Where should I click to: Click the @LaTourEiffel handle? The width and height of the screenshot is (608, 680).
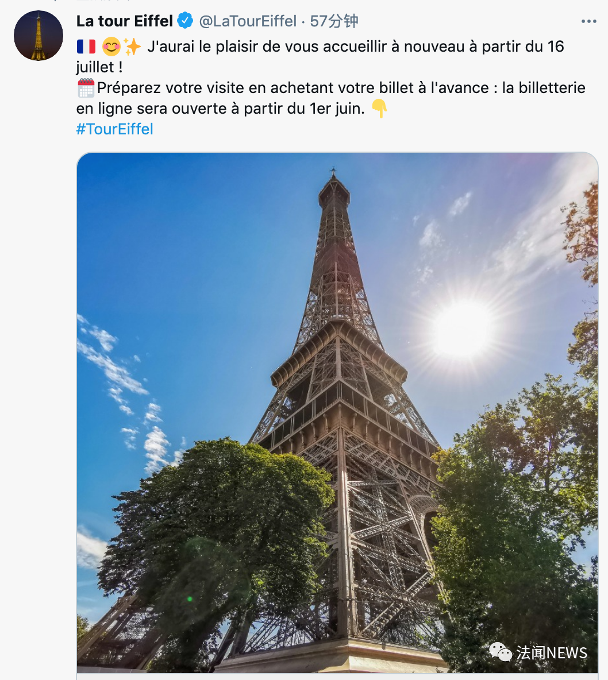248,21
